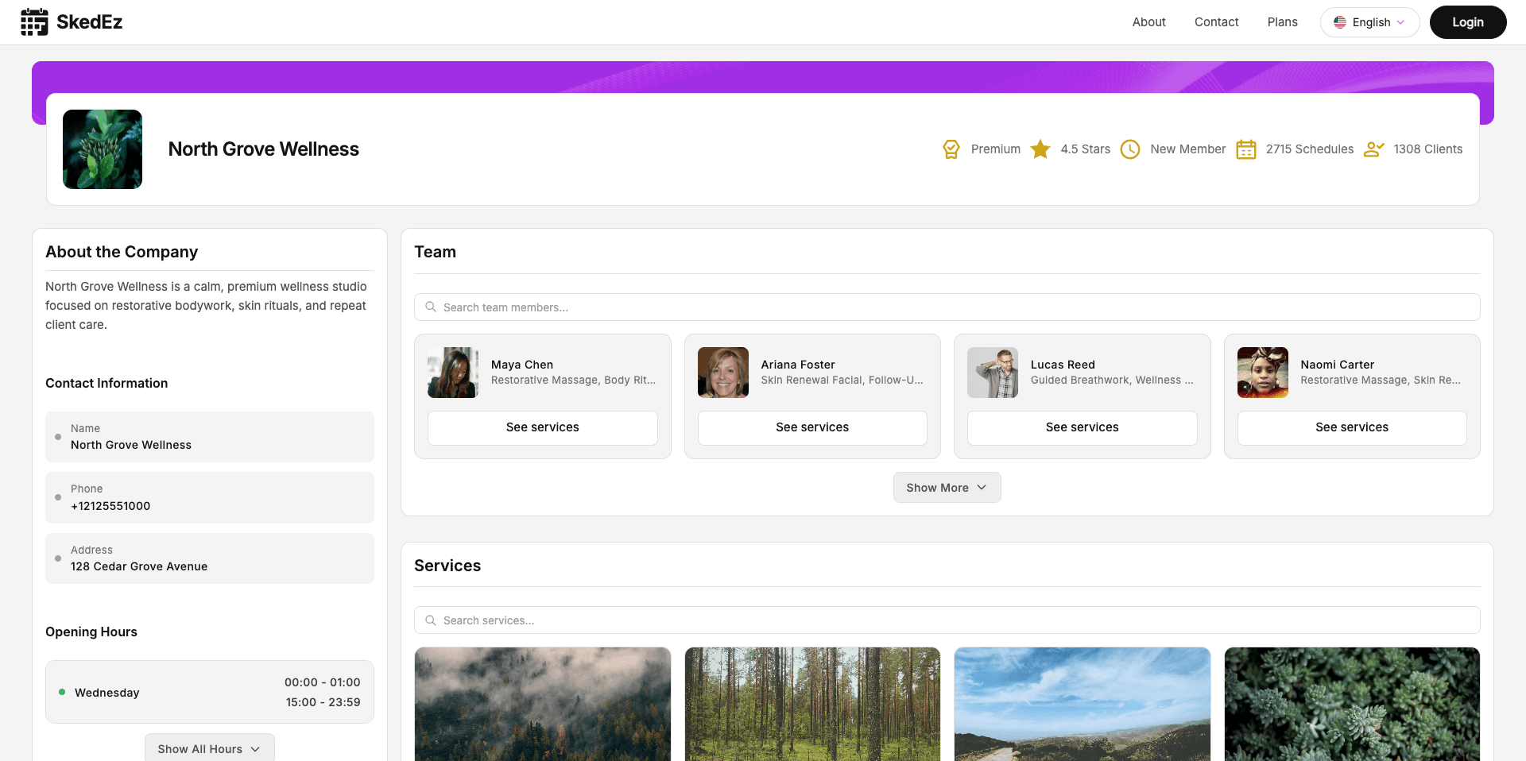Click the Name field North Grove Wellness

click(x=210, y=437)
